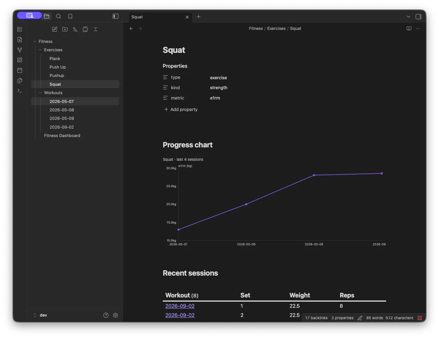The image size is (439, 338).
Task: Open daily note calendar ribbon icon
Action: tap(20, 70)
